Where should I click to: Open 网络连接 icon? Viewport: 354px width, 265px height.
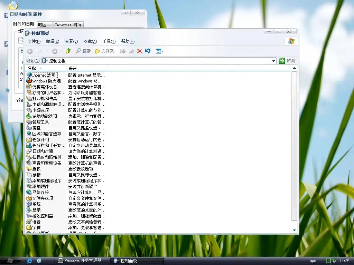point(29,192)
